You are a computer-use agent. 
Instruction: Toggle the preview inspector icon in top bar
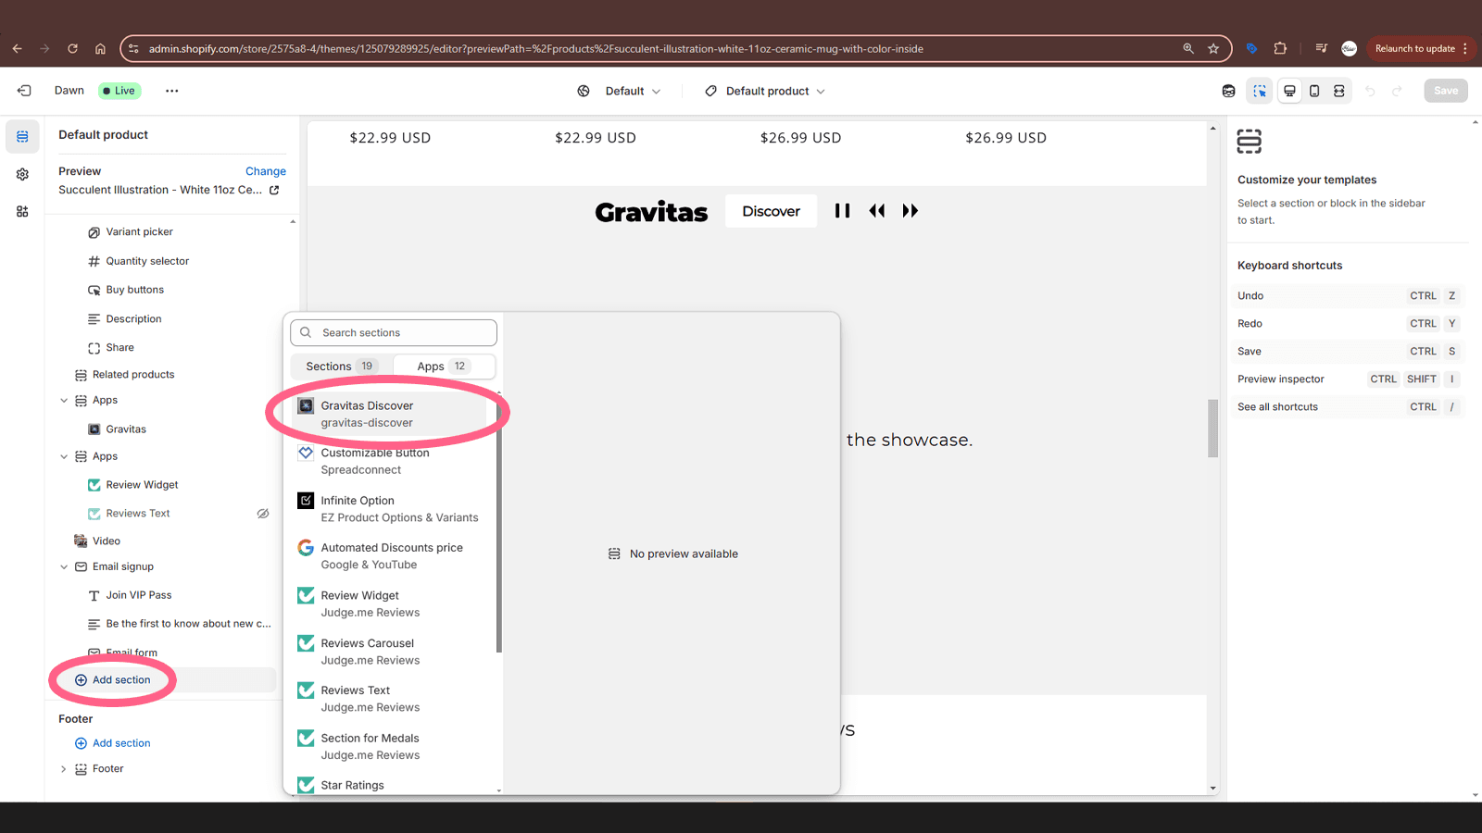tap(1259, 91)
